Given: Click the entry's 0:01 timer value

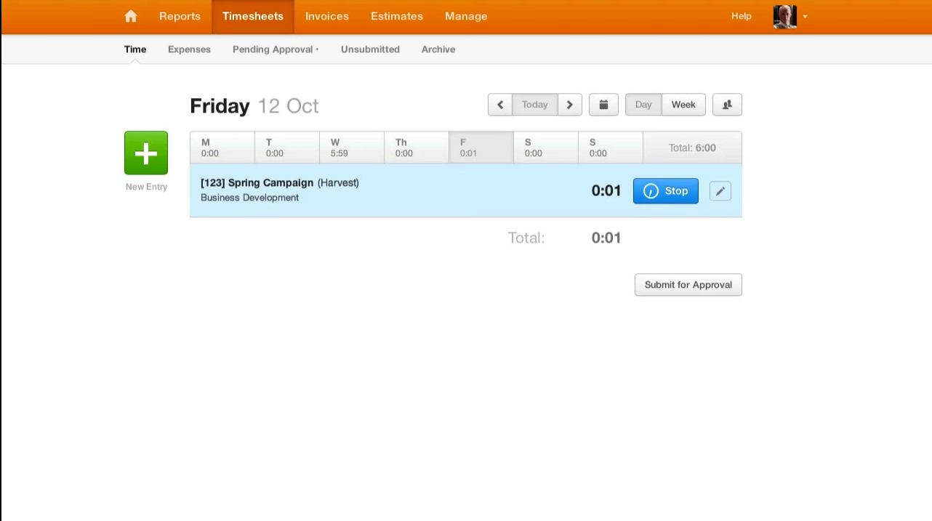Looking at the screenshot, I should click(606, 191).
